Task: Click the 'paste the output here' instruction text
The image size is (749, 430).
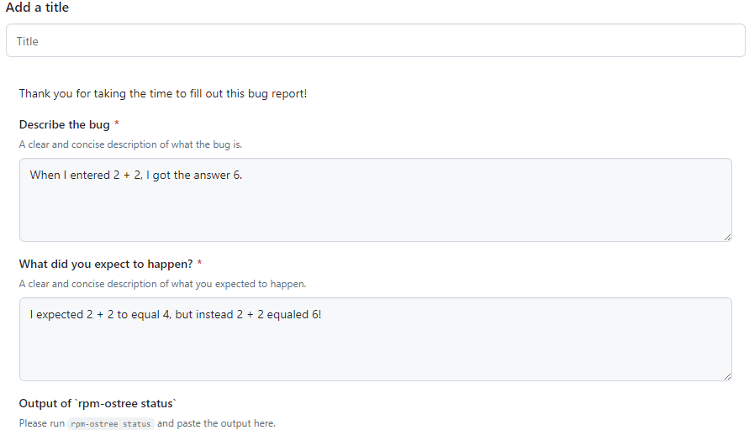Action: pos(216,423)
